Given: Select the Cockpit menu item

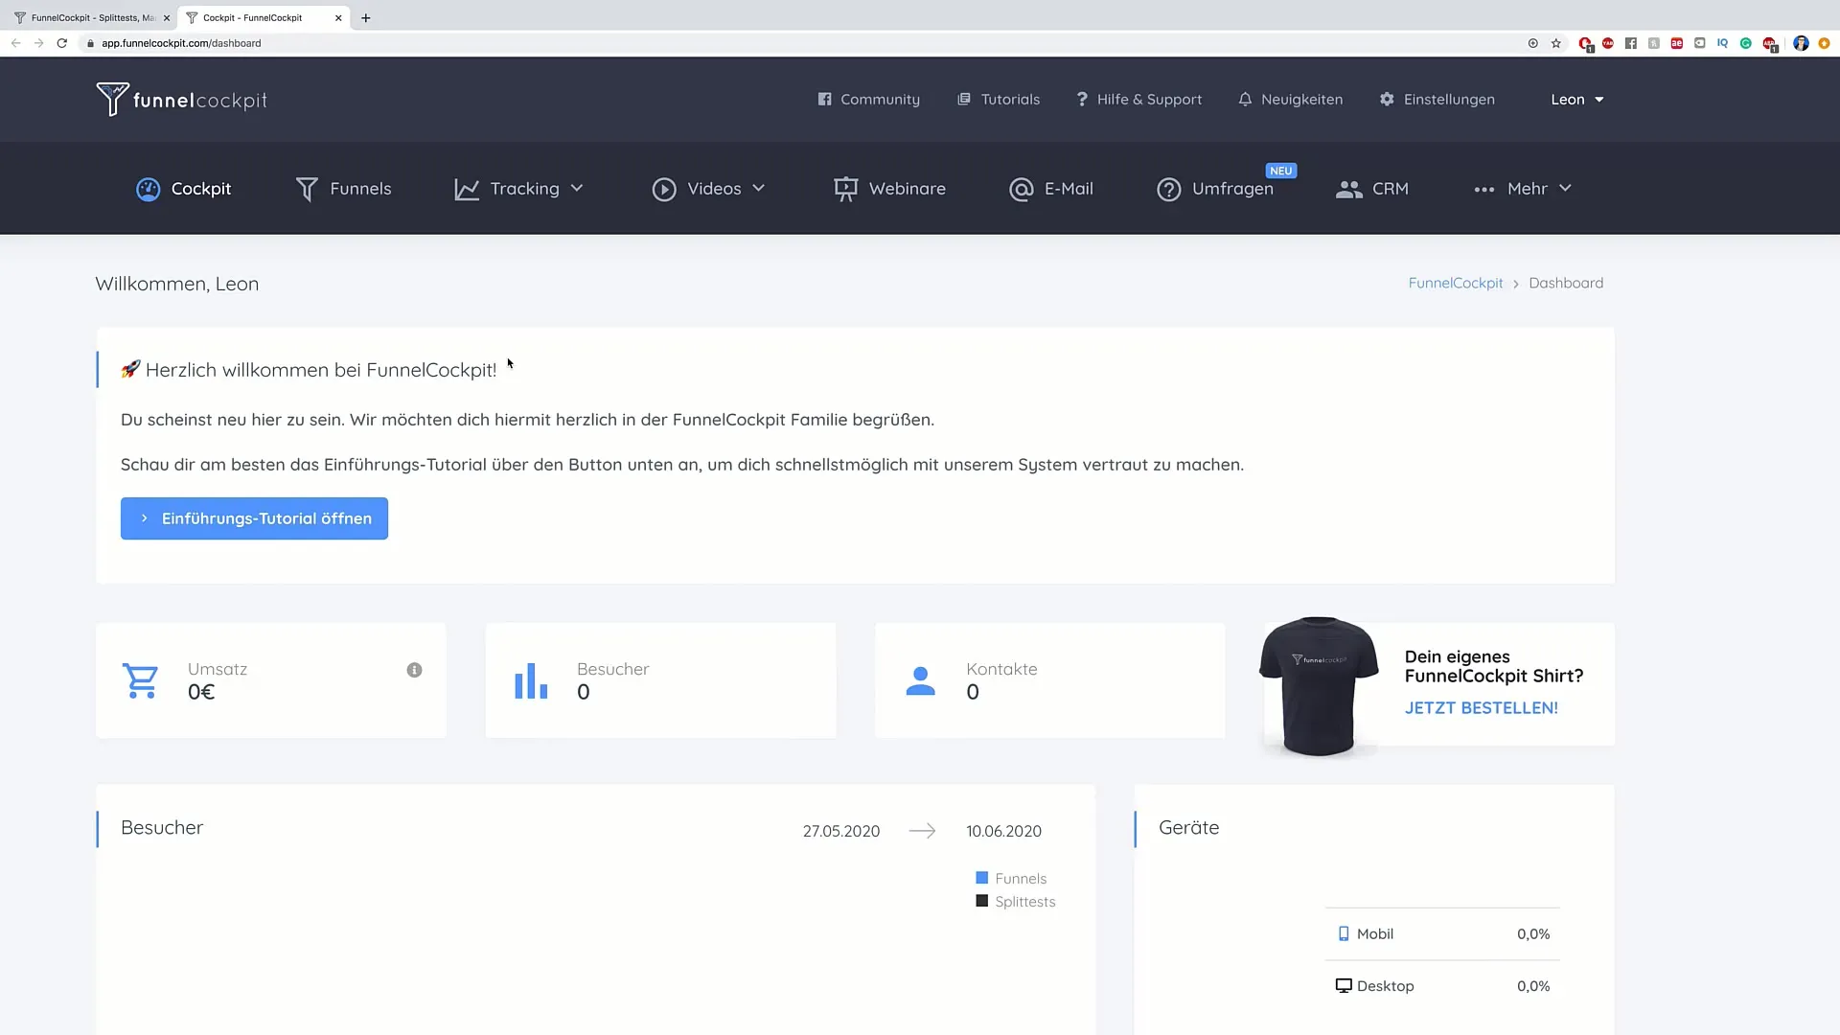Looking at the screenshot, I should pos(184,189).
